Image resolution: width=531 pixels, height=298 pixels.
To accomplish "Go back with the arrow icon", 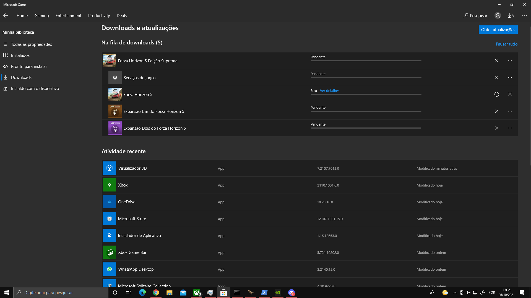I will pos(6,16).
